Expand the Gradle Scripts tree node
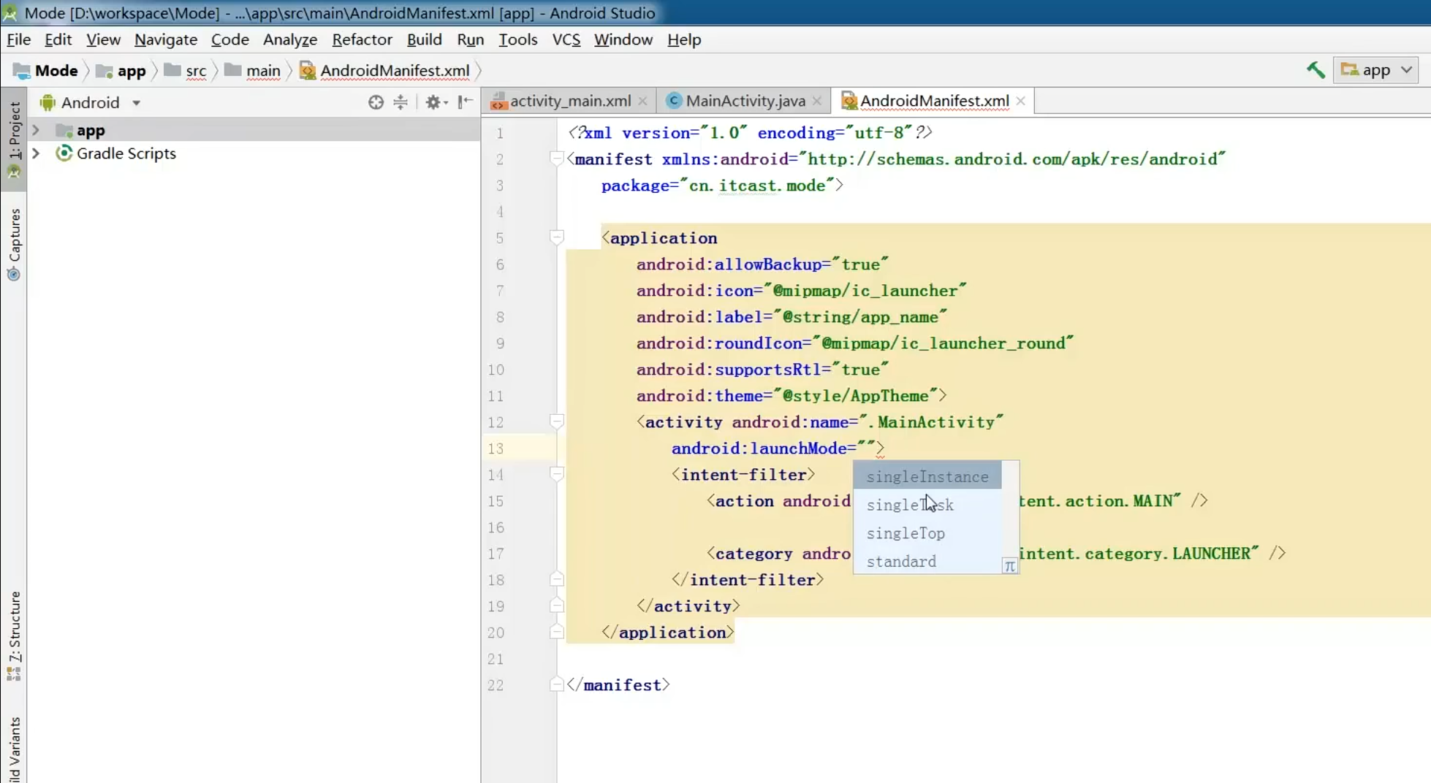The width and height of the screenshot is (1431, 783). click(x=36, y=153)
